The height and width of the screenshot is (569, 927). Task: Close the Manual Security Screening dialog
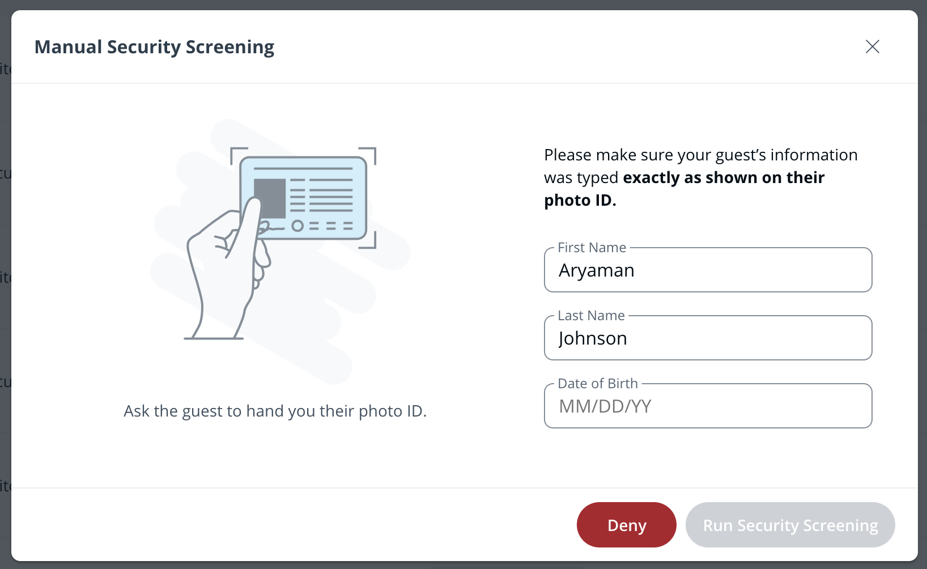872,46
